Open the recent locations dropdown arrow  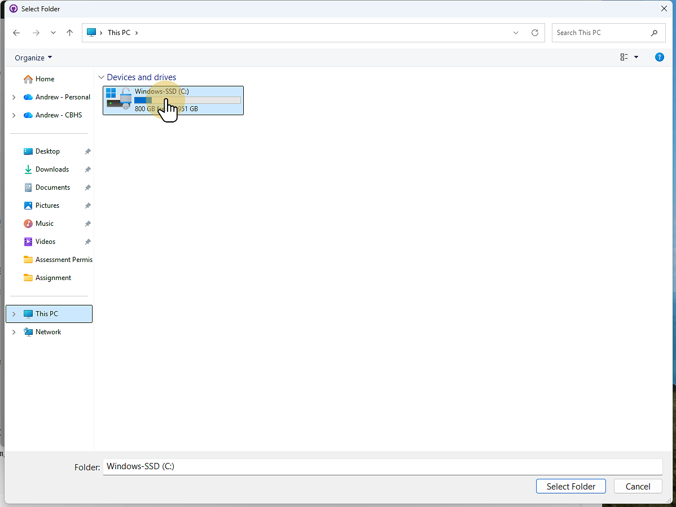pyautogui.click(x=53, y=33)
